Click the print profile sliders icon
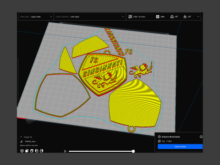Viewport: 220px width, 165px height. click(x=130, y=16)
